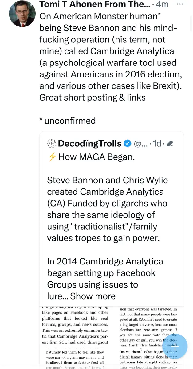Open the quoted tweet's 'How MAGA Began' text

[x=96, y=157]
